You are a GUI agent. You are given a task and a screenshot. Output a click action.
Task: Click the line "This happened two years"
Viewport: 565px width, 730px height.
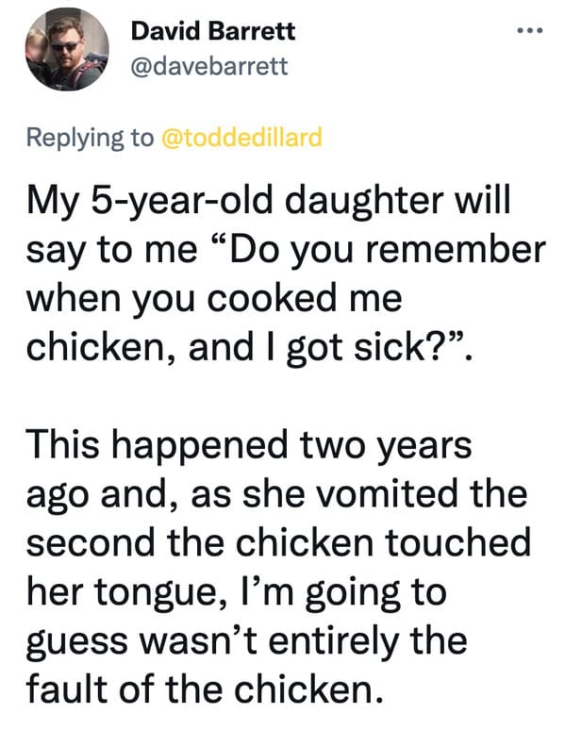click(249, 444)
